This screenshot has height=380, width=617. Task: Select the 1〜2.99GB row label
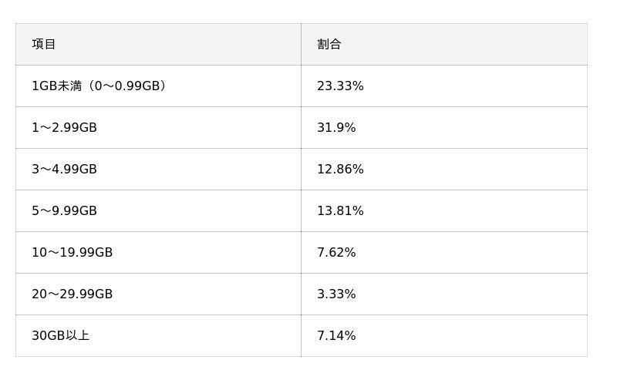point(64,128)
